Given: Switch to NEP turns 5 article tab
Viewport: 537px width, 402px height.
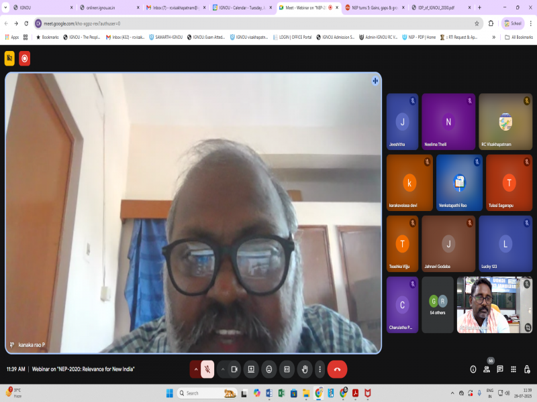Looking at the screenshot, I should click(375, 7).
